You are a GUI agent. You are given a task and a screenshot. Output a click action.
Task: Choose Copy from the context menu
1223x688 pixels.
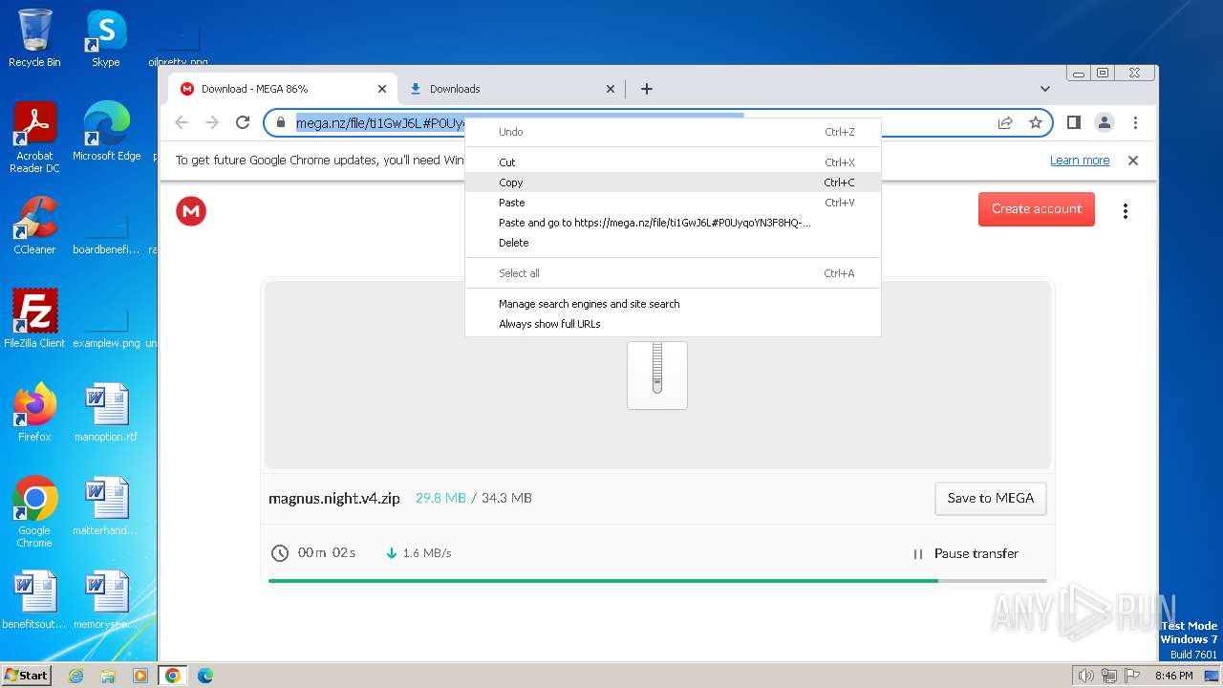pos(673,183)
